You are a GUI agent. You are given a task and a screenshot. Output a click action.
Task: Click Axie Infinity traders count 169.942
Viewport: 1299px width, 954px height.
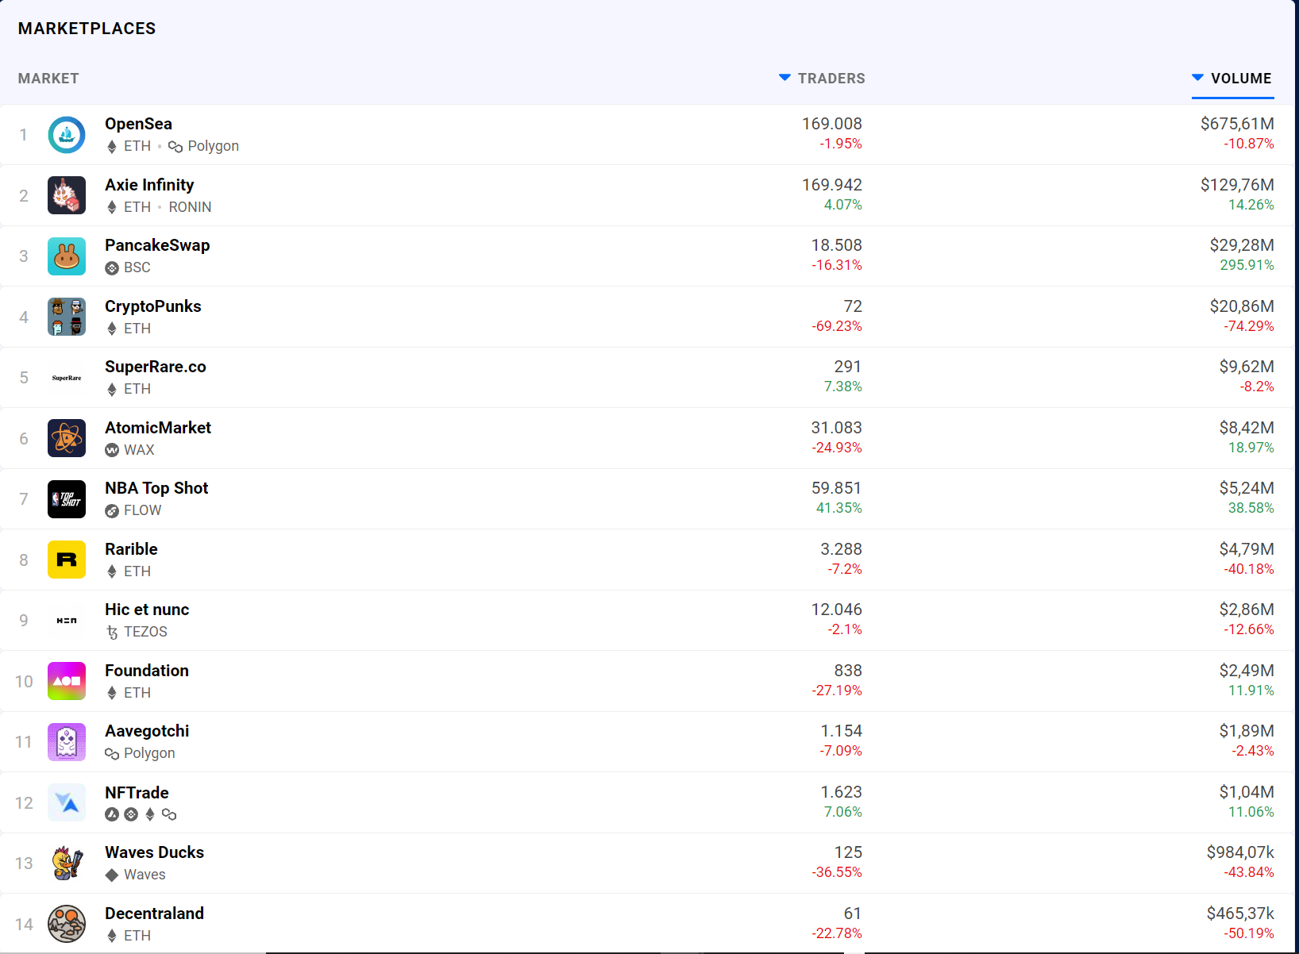[831, 185]
